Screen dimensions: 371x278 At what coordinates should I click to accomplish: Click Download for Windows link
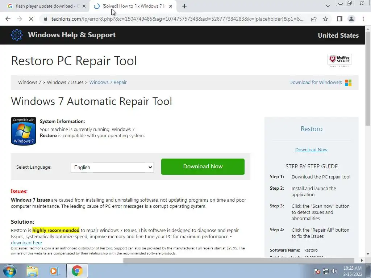pyautogui.click(x=316, y=83)
